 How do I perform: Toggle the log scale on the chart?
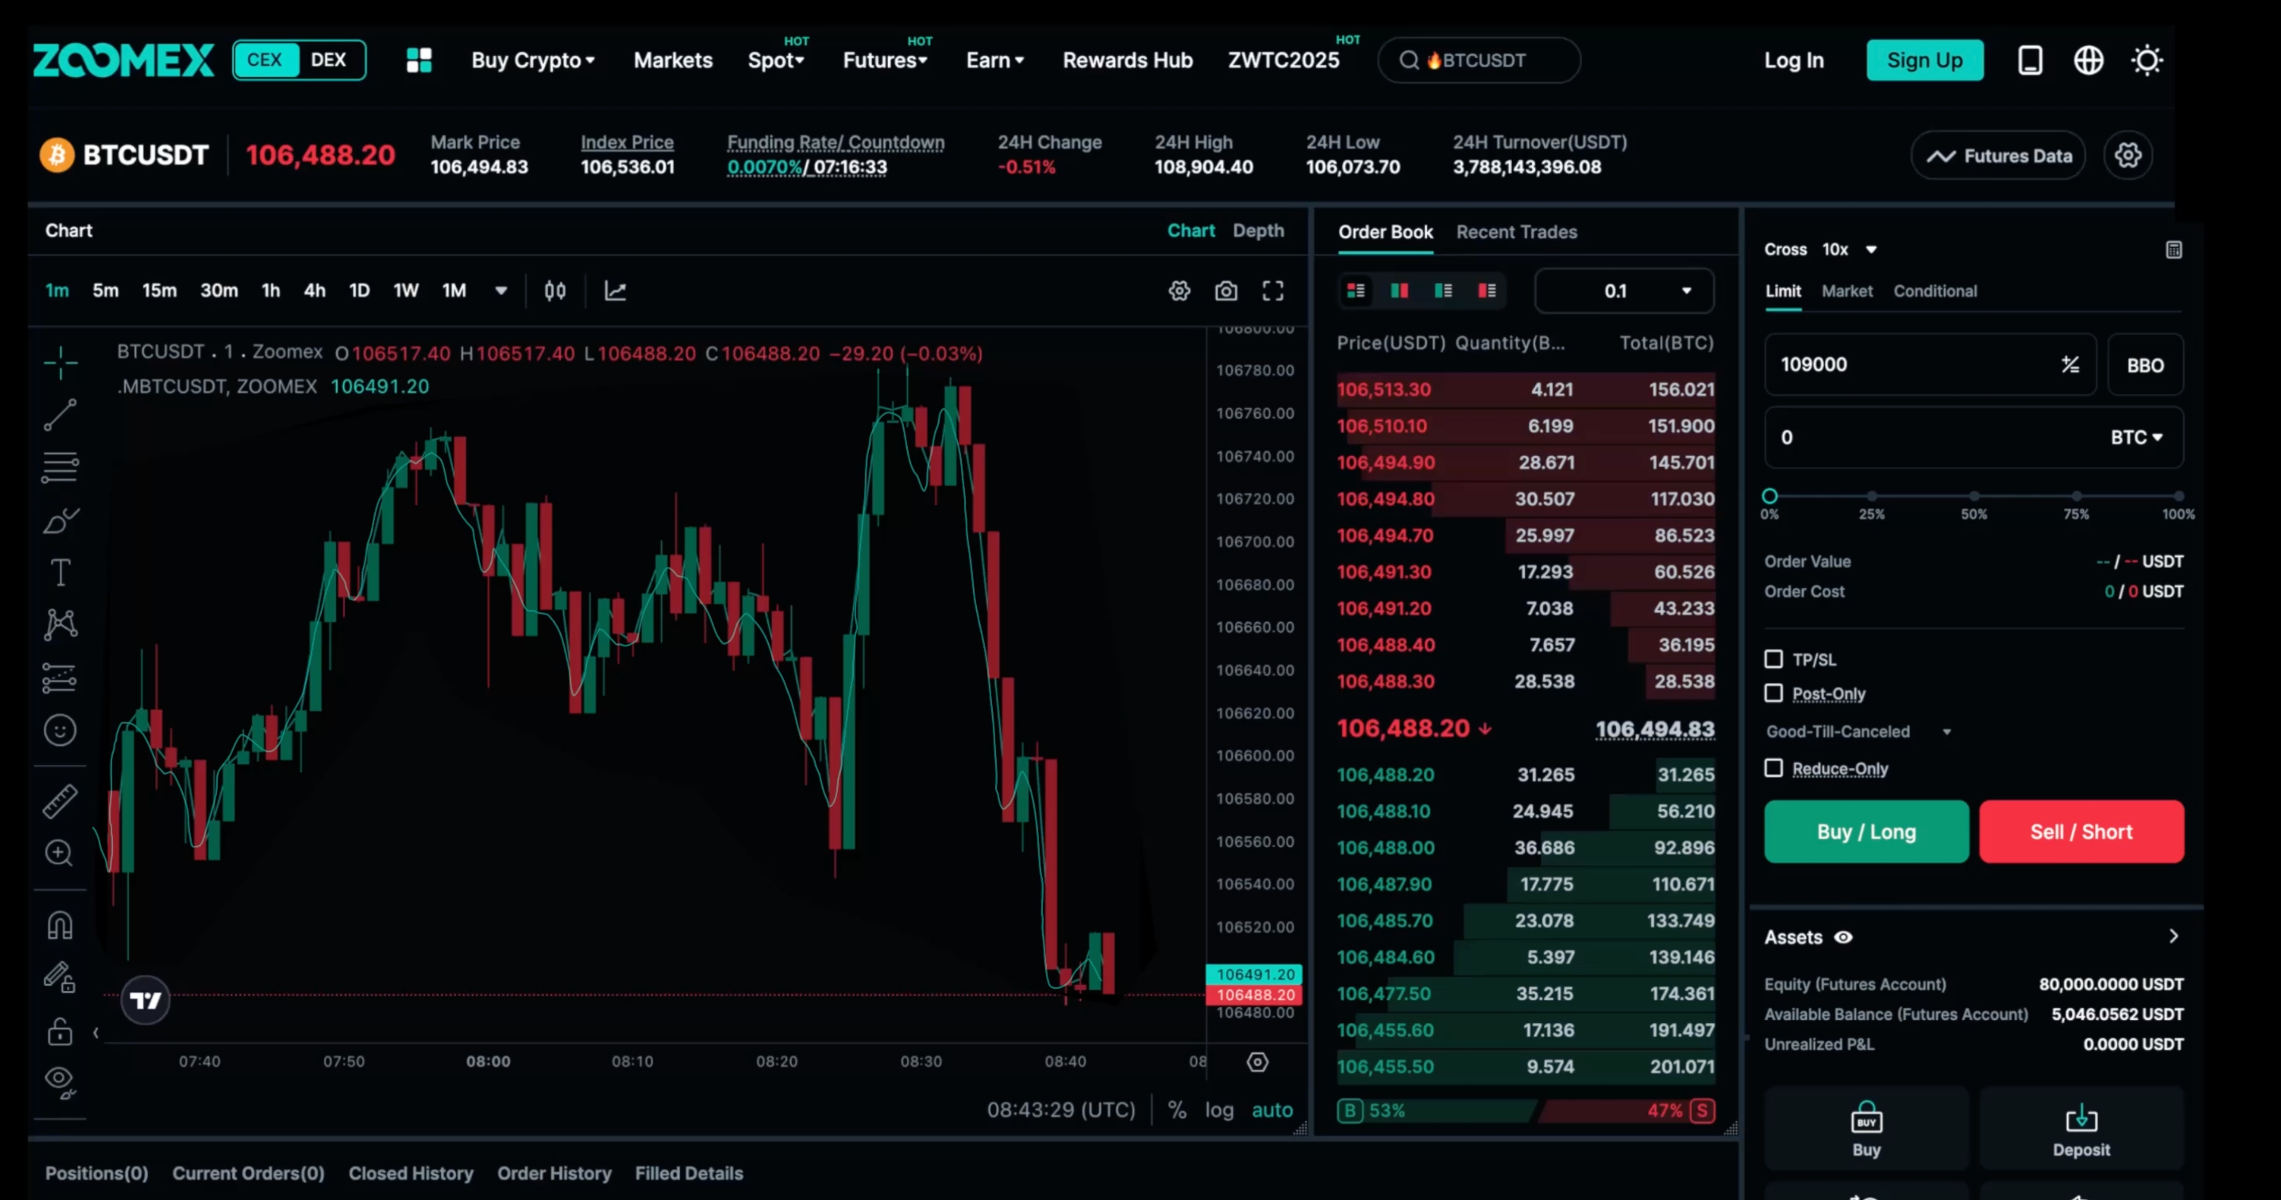coord(1219,1110)
